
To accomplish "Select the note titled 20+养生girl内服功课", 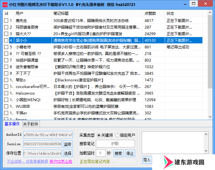I will (x=88, y=34).
